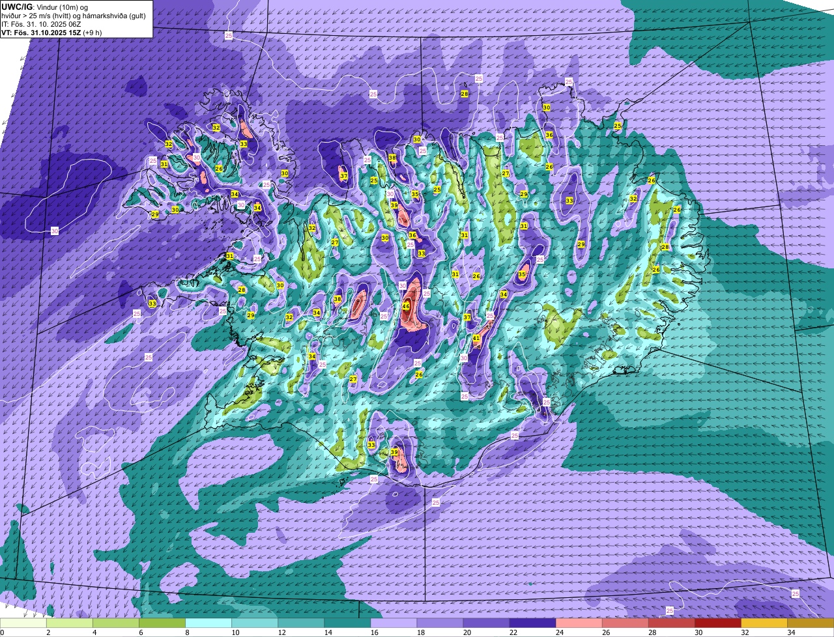Click the "4" tick label under the scale
834x637 pixels.
pyautogui.click(x=94, y=632)
